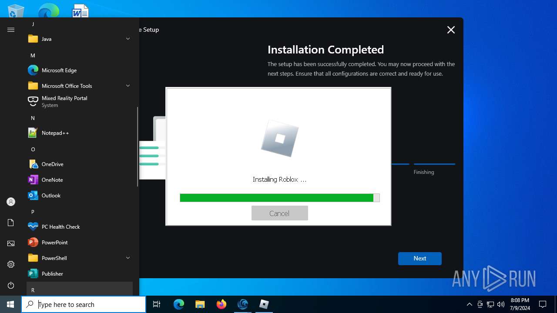Click the Power icon in Start sidebar
The width and height of the screenshot is (557, 313).
pyautogui.click(x=11, y=285)
